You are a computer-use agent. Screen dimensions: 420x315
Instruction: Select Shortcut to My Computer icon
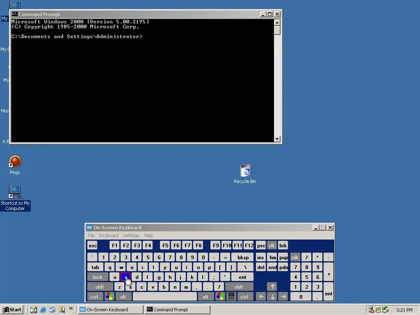pyautogui.click(x=15, y=198)
